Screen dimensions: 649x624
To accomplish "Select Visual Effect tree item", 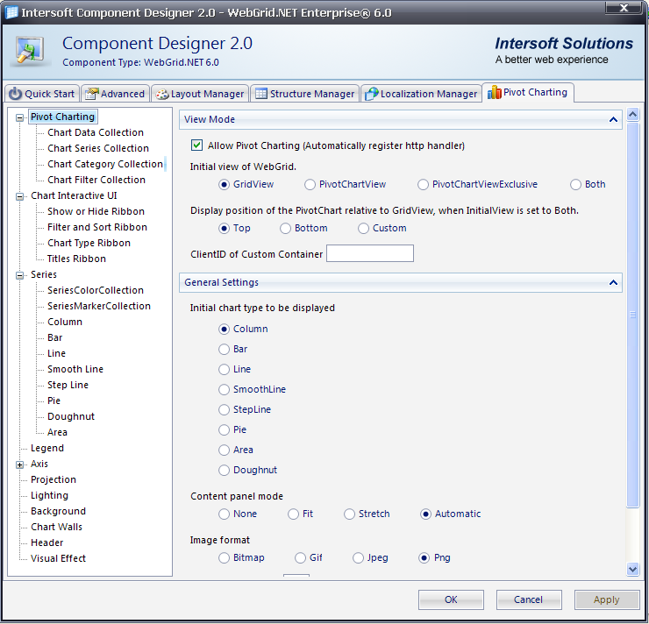I will [59, 558].
